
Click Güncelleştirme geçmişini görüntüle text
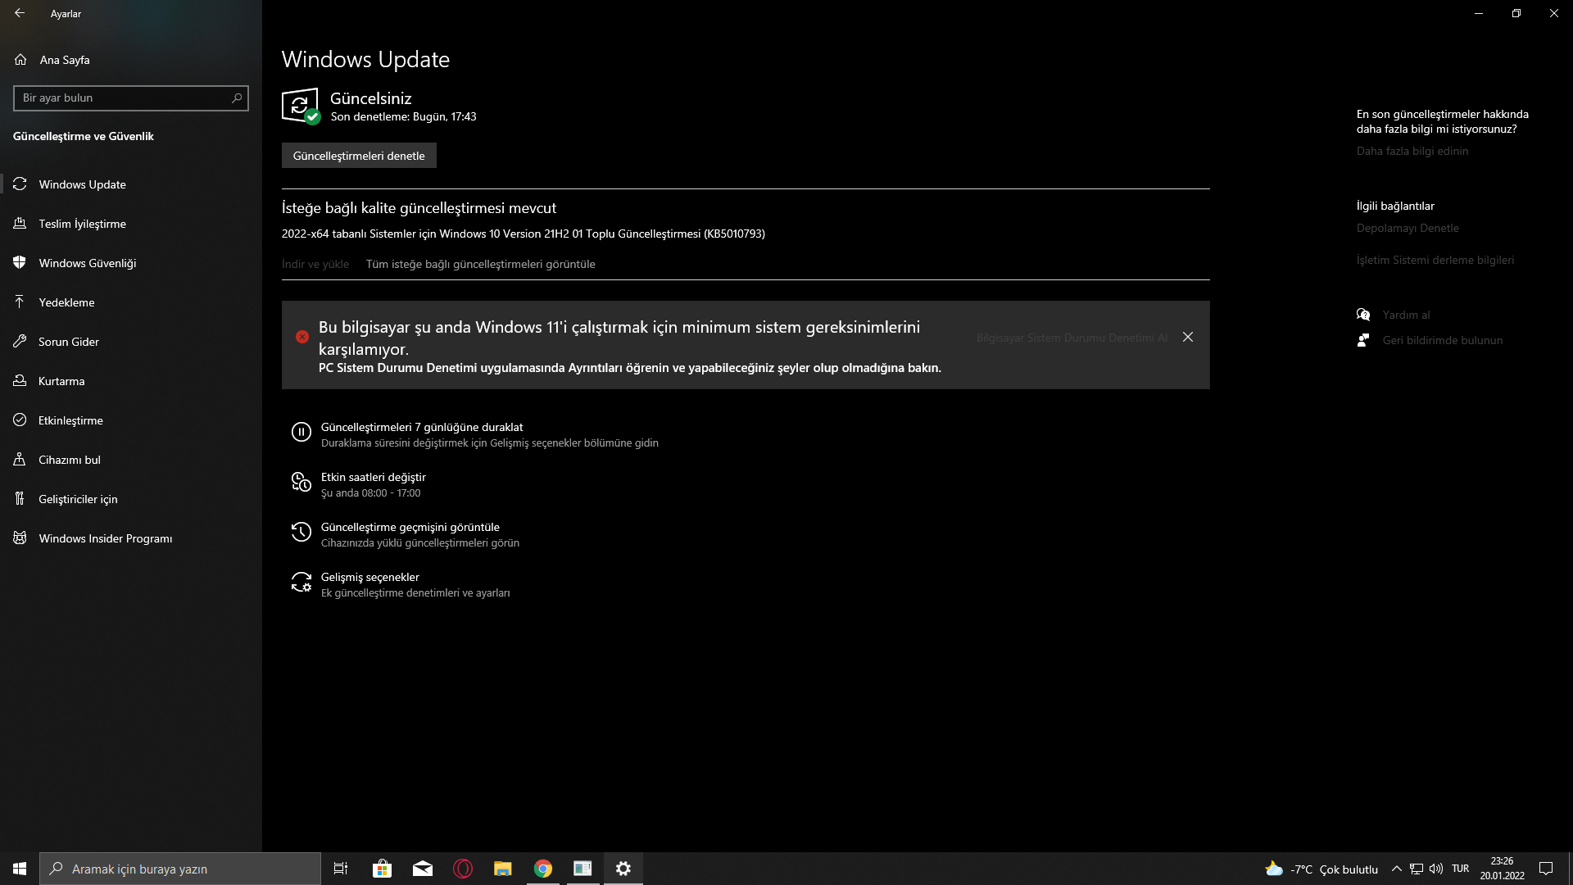point(410,527)
